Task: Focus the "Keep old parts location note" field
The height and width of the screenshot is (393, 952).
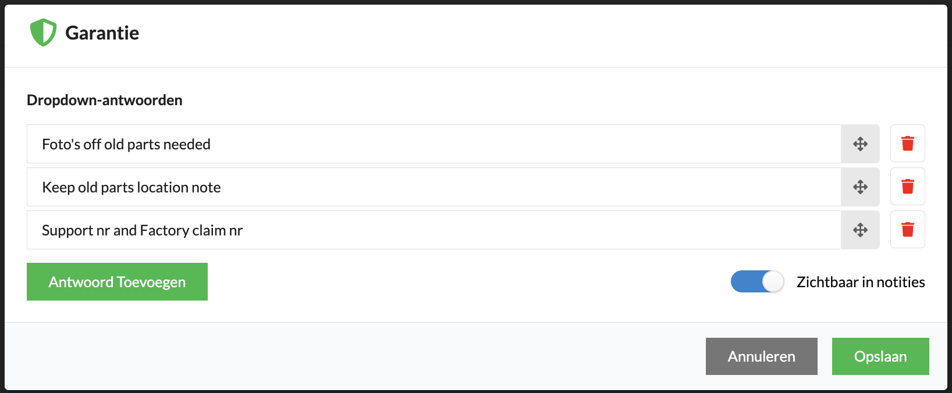Action: coord(434,187)
